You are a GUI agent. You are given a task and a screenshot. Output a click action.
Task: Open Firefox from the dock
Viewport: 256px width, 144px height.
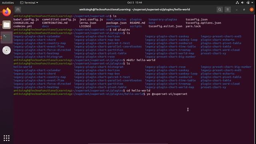pos(6,12)
